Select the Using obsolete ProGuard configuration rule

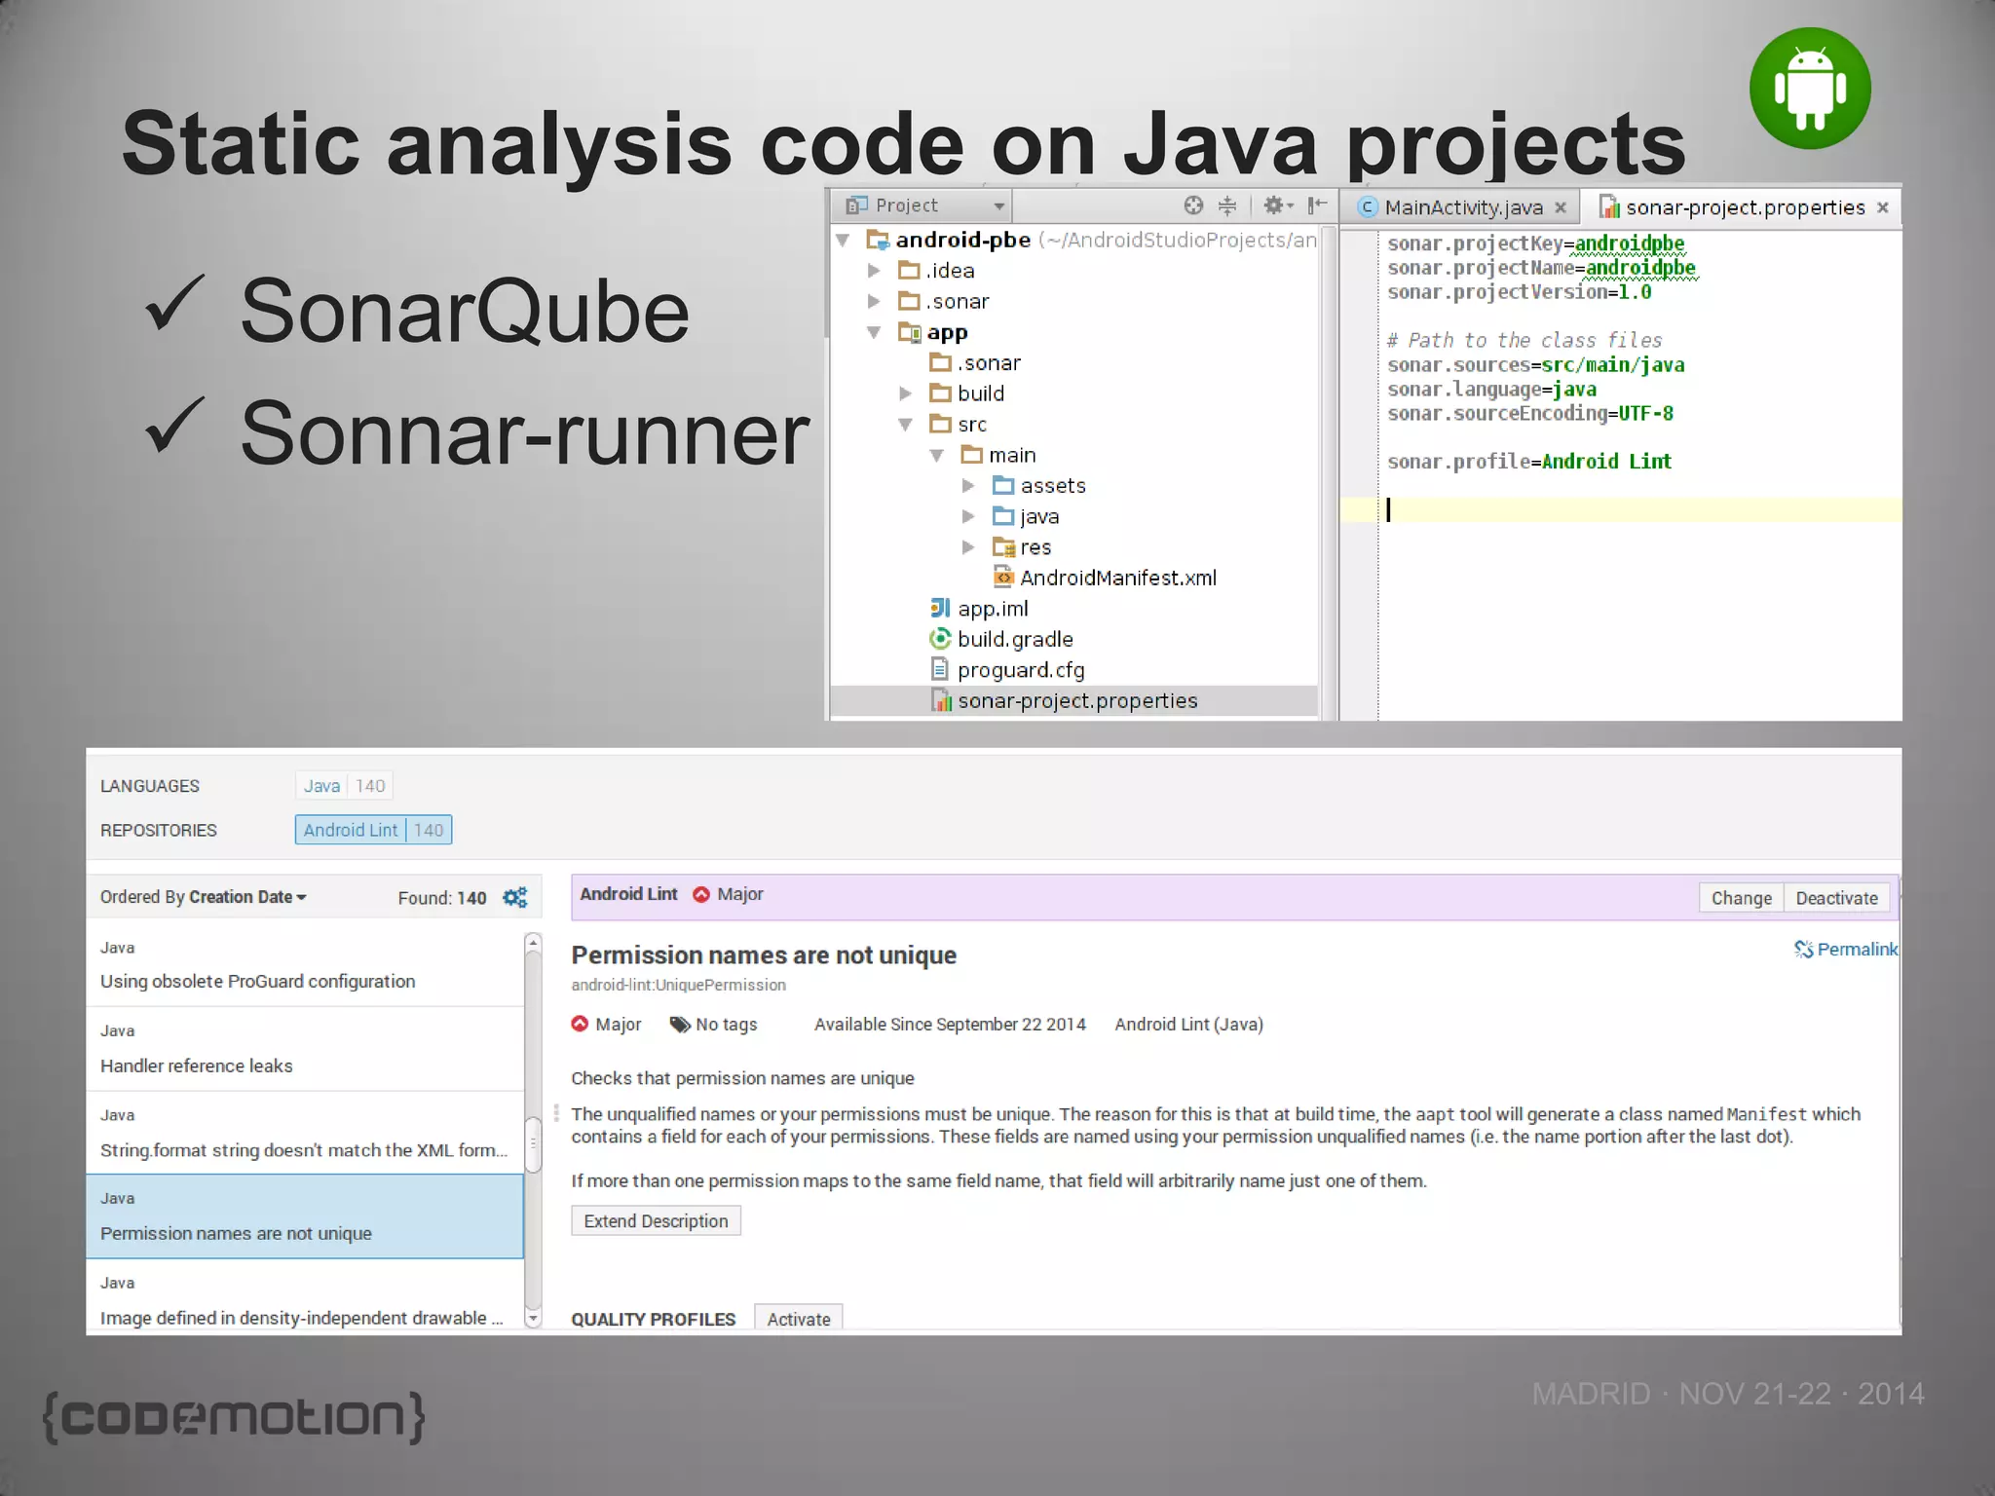point(305,965)
